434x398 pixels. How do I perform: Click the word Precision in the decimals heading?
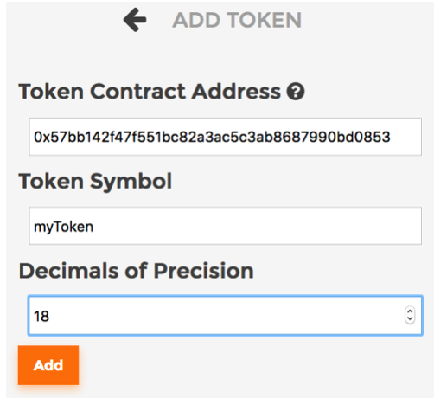[x=203, y=271]
